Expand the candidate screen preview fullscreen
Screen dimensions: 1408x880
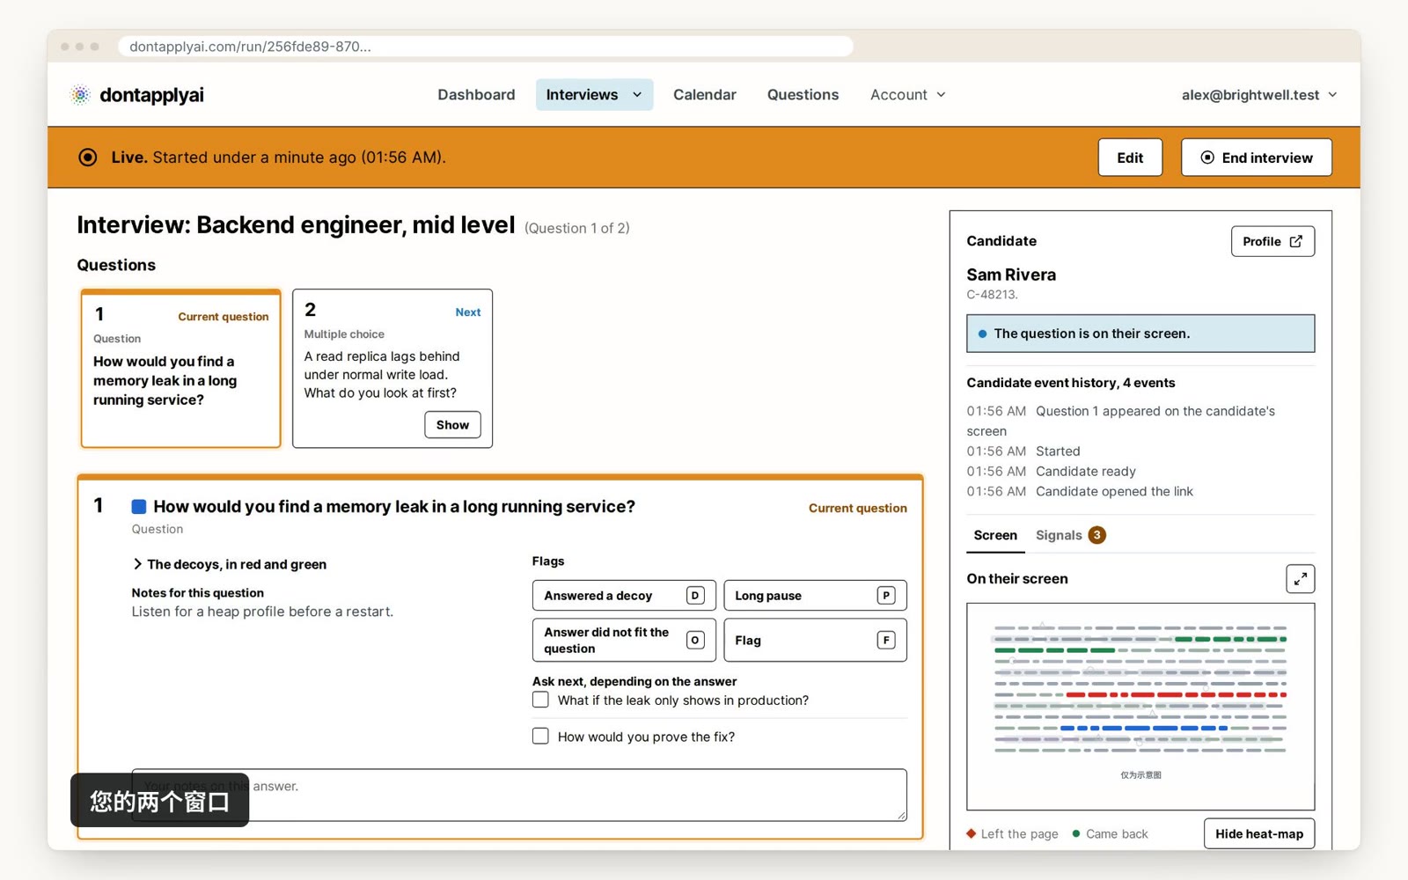[x=1300, y=579]
